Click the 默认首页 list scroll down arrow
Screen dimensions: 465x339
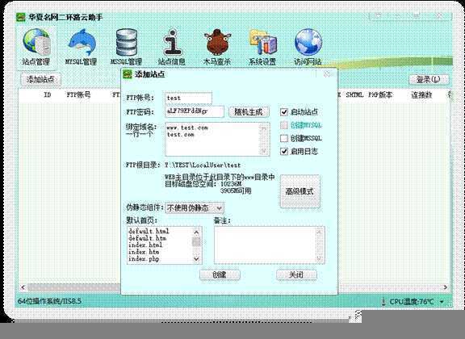click(x=196, y=258)
